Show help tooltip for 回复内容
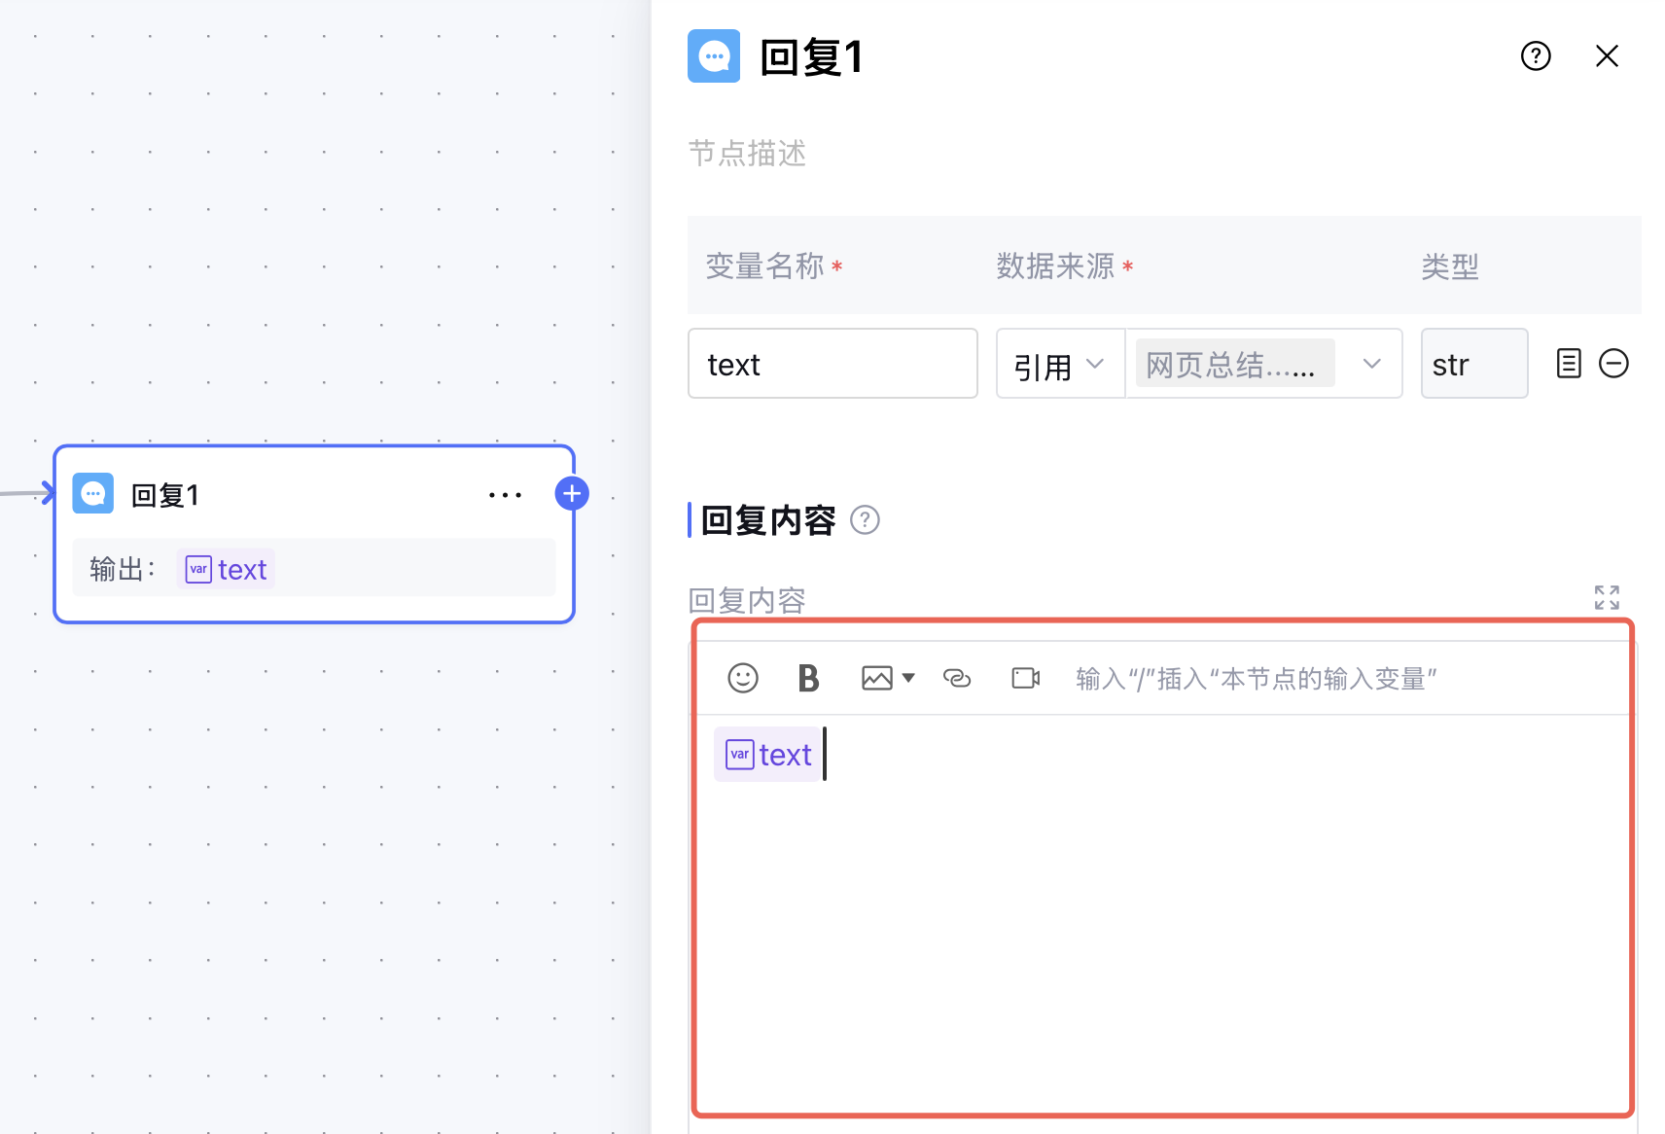The height and width of the screenshot is (1134, 1665). (x=865, y=520)
